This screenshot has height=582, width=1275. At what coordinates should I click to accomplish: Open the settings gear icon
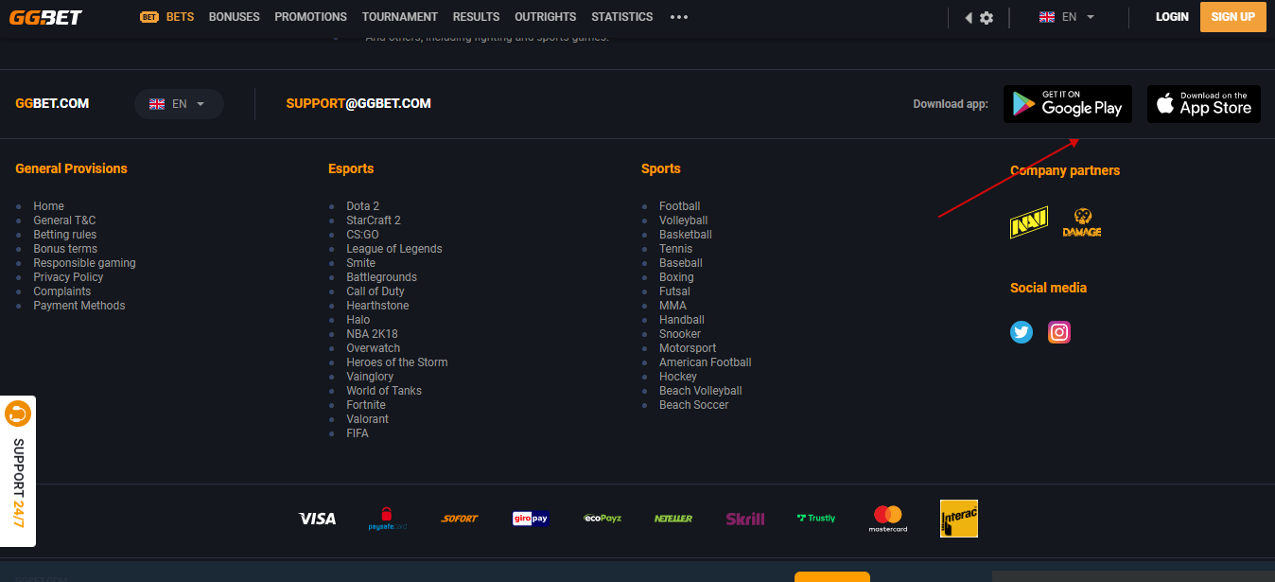click(x=987, y=18)
